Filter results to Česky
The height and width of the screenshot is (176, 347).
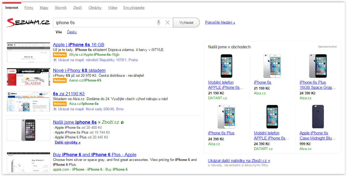tap(72, 32)
